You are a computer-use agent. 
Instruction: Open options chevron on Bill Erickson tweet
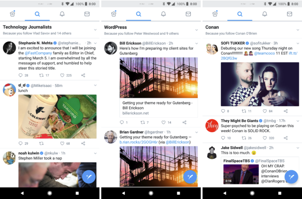[x=197, y=43]
